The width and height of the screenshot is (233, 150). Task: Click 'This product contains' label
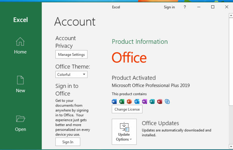pos(129,94)
